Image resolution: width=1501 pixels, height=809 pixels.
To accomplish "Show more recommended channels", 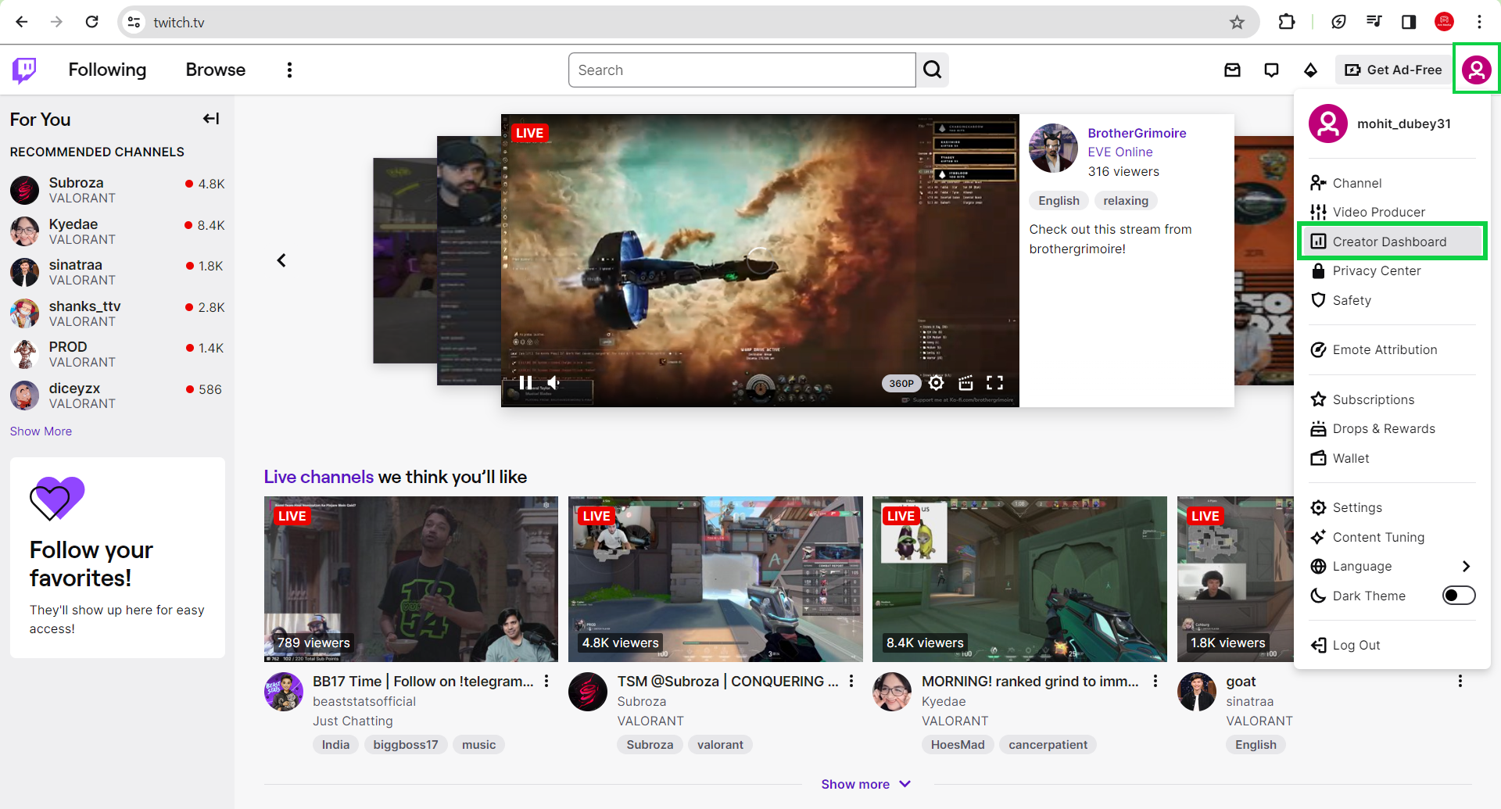I will pos(41,431).
